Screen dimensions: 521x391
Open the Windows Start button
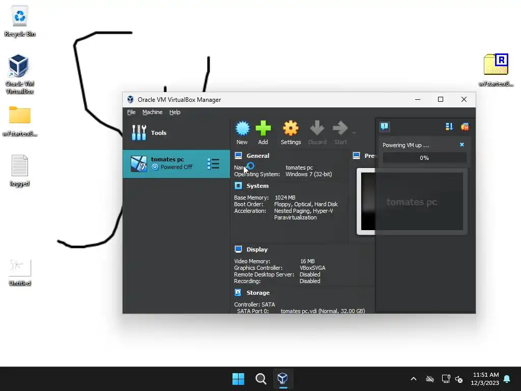(x=238, y=379)
